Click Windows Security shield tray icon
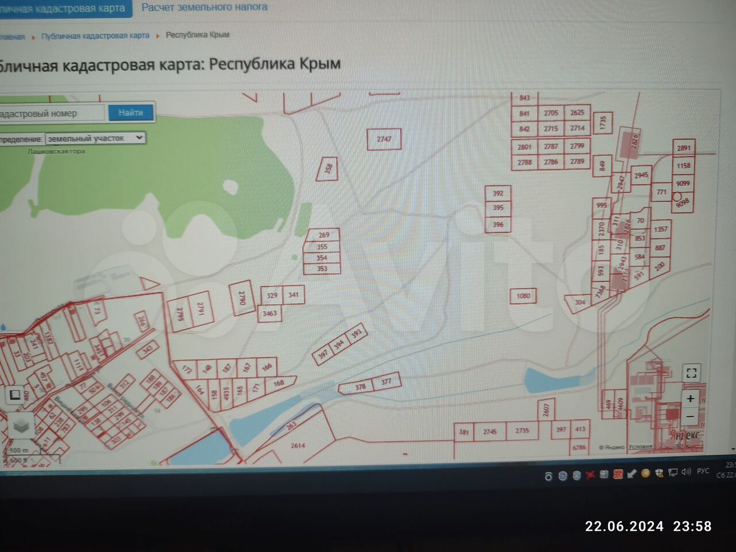The image size is (736, 552). 659,473
